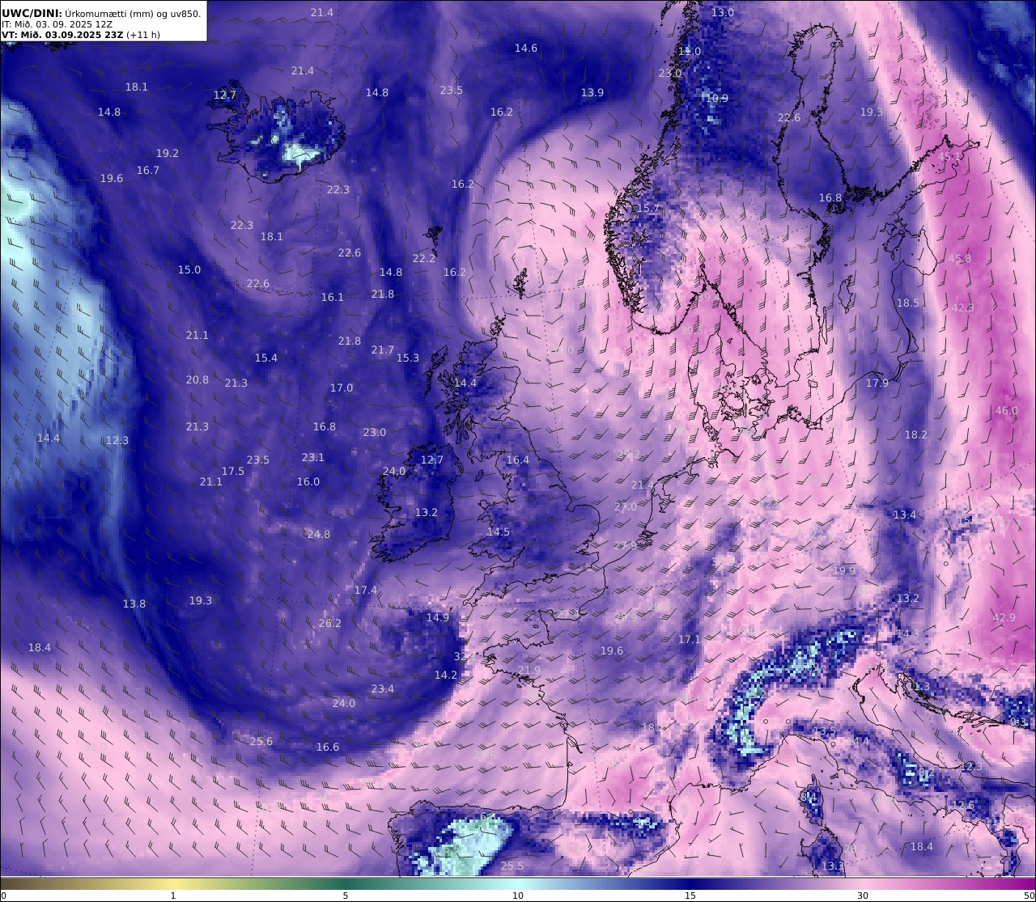Click the 25.5 value over Spain
The image size is (1036, 902).
(x=512, y=866)
